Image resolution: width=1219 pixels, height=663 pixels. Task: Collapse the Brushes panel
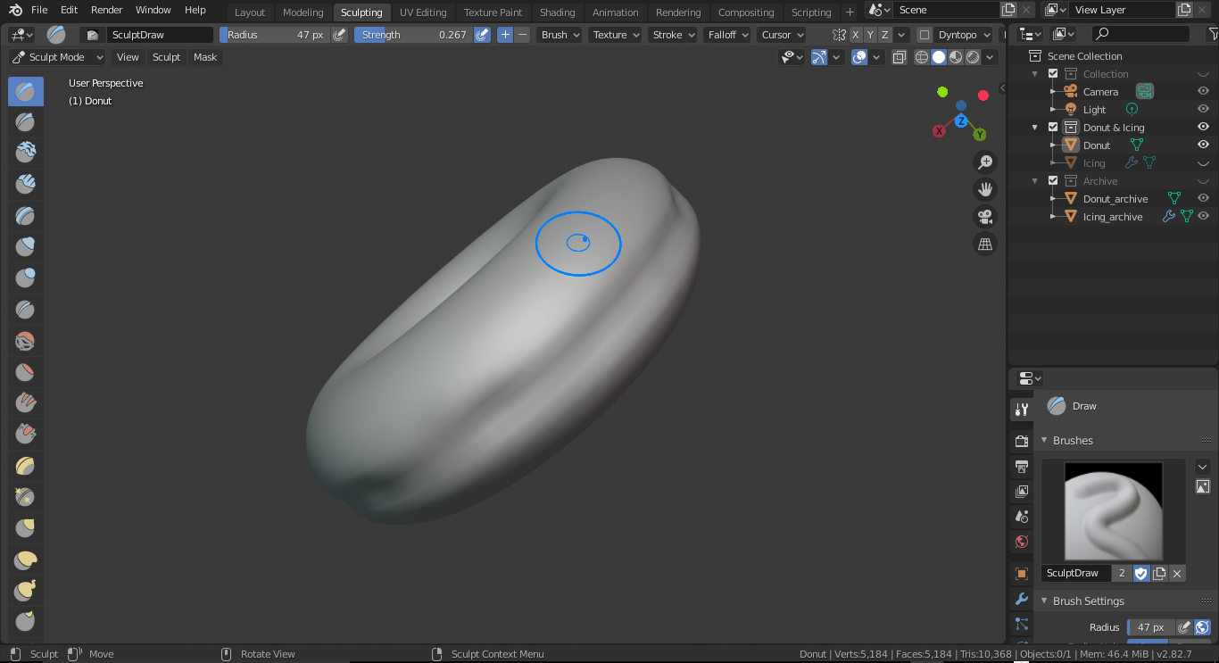(1044, 441)
